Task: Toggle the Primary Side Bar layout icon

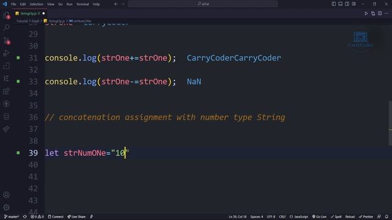Action: 334,4
